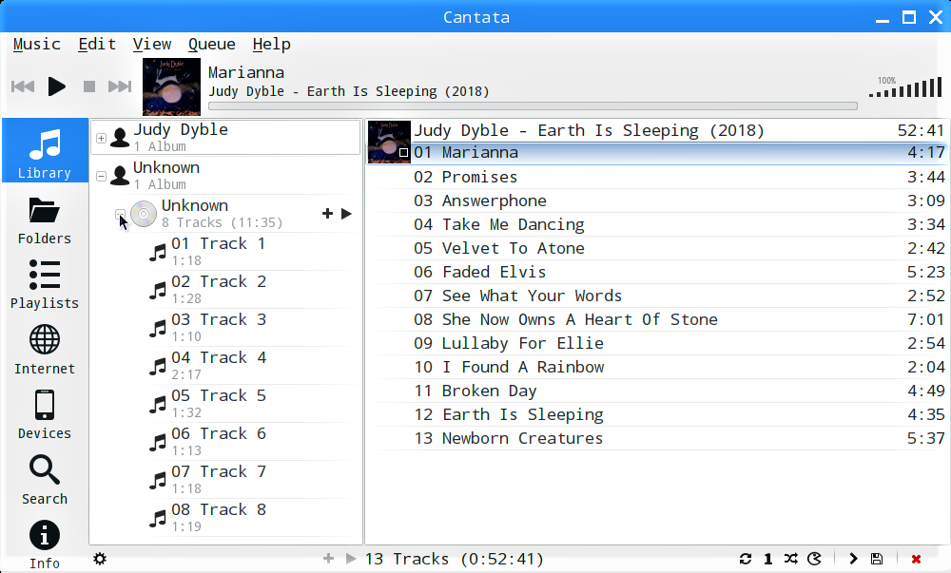The width and height of the screenshot is (951, 573).
Task: Open the Folders view in the sidebar
Action: click(45, 220)
